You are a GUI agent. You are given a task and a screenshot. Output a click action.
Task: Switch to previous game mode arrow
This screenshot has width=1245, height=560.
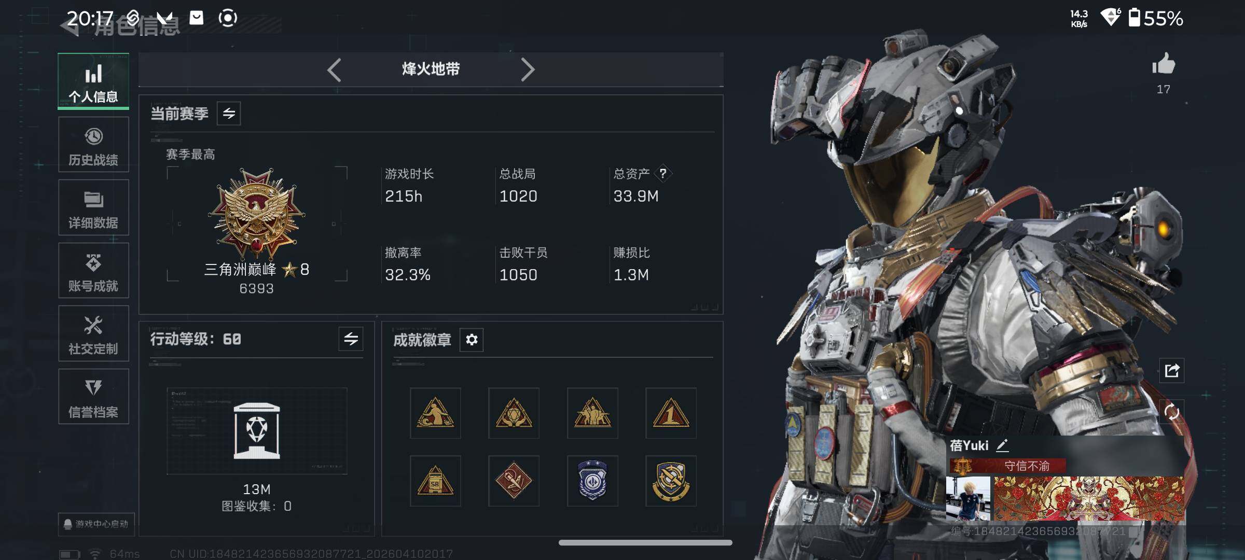coord(334,69)
